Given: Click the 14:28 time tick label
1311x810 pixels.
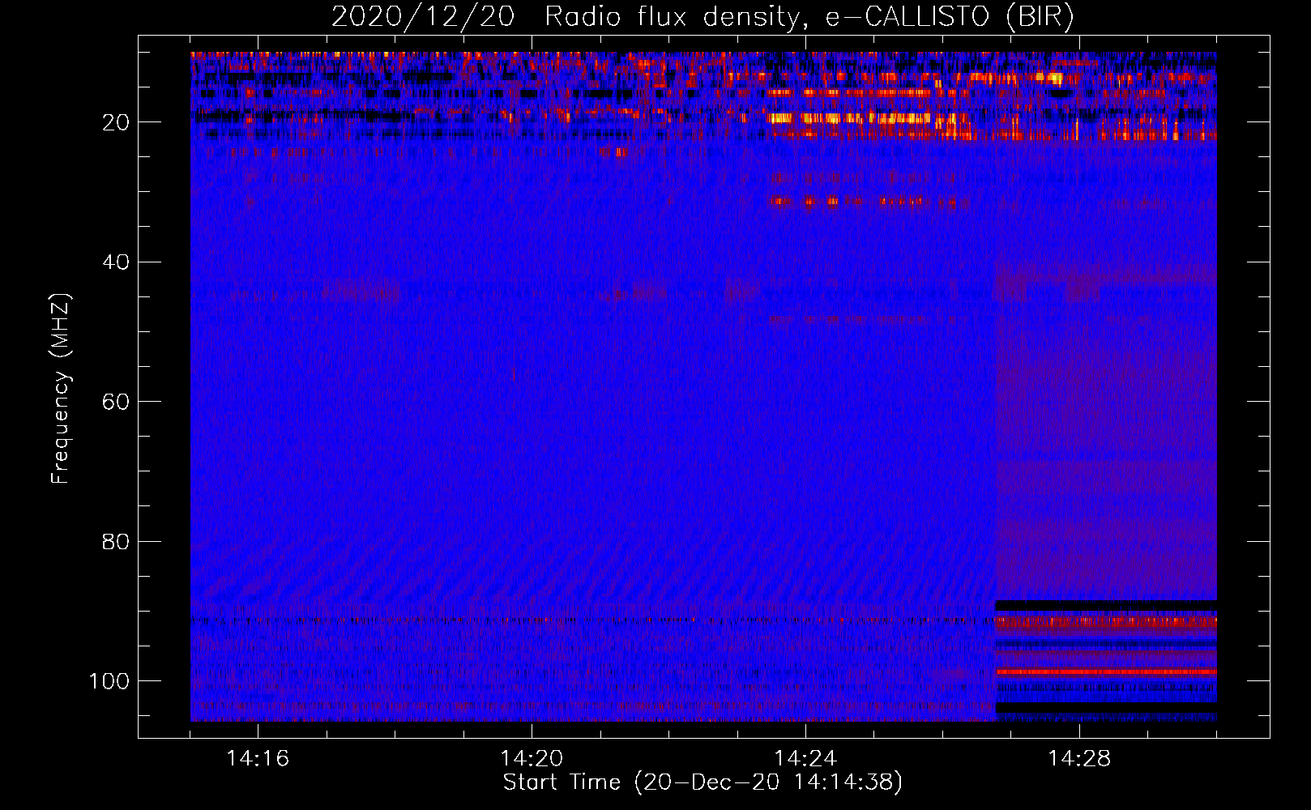Looking at the screenshot, I should [1079, 758].
